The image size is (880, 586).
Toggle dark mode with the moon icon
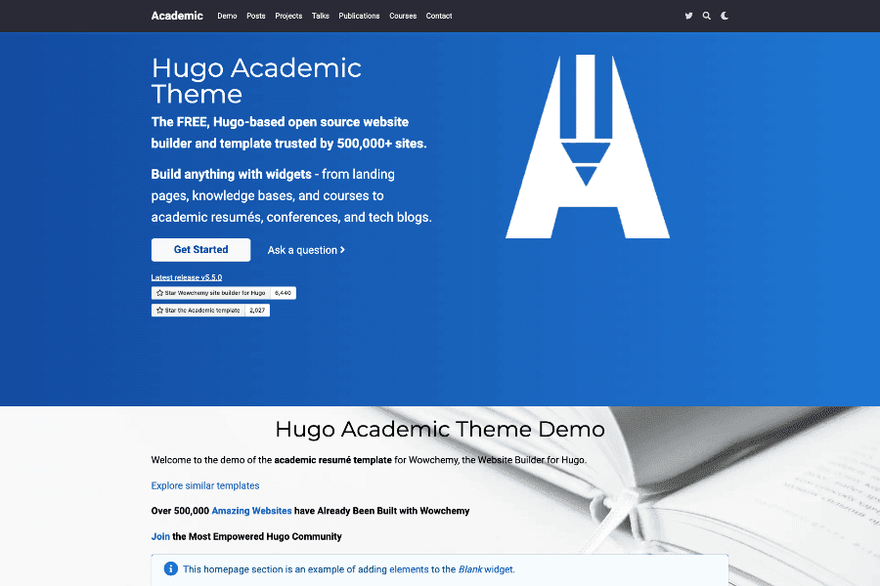click(725, 16)
